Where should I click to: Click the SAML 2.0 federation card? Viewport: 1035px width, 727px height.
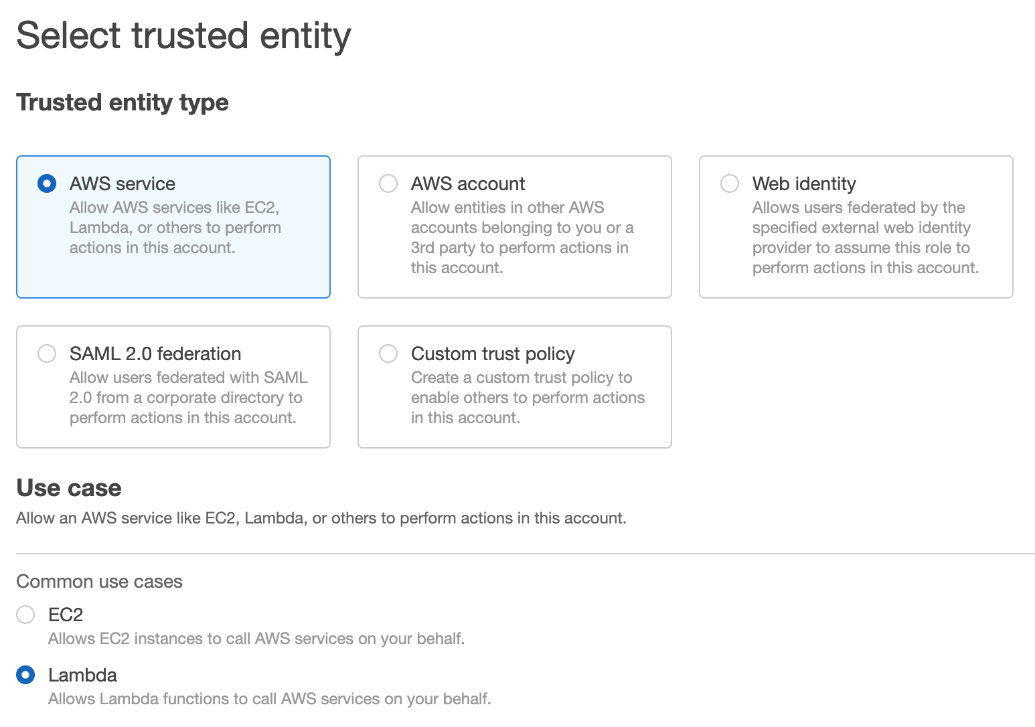[x=173, y=387]
